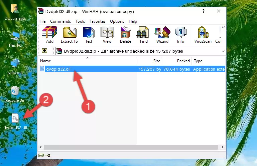The image size is (257, 166).
Task: Click the question mark help button
Action: coord(204,11)
